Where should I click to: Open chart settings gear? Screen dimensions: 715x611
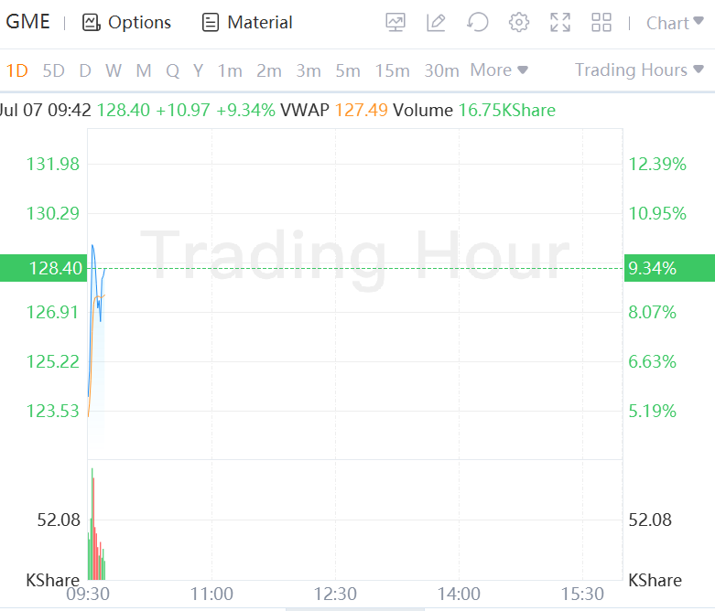[519, 23]
